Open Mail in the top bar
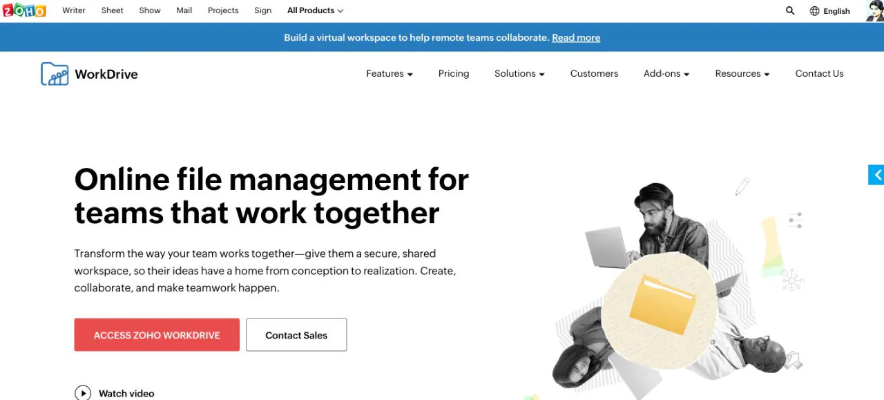884x400 pixels. point(184,10)
